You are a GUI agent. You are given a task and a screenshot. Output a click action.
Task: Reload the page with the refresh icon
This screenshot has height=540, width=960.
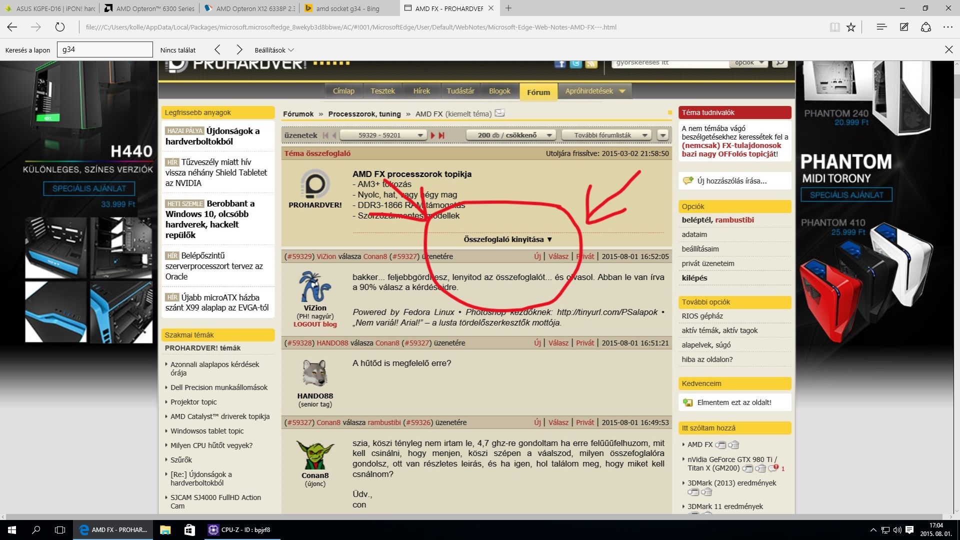60,27
